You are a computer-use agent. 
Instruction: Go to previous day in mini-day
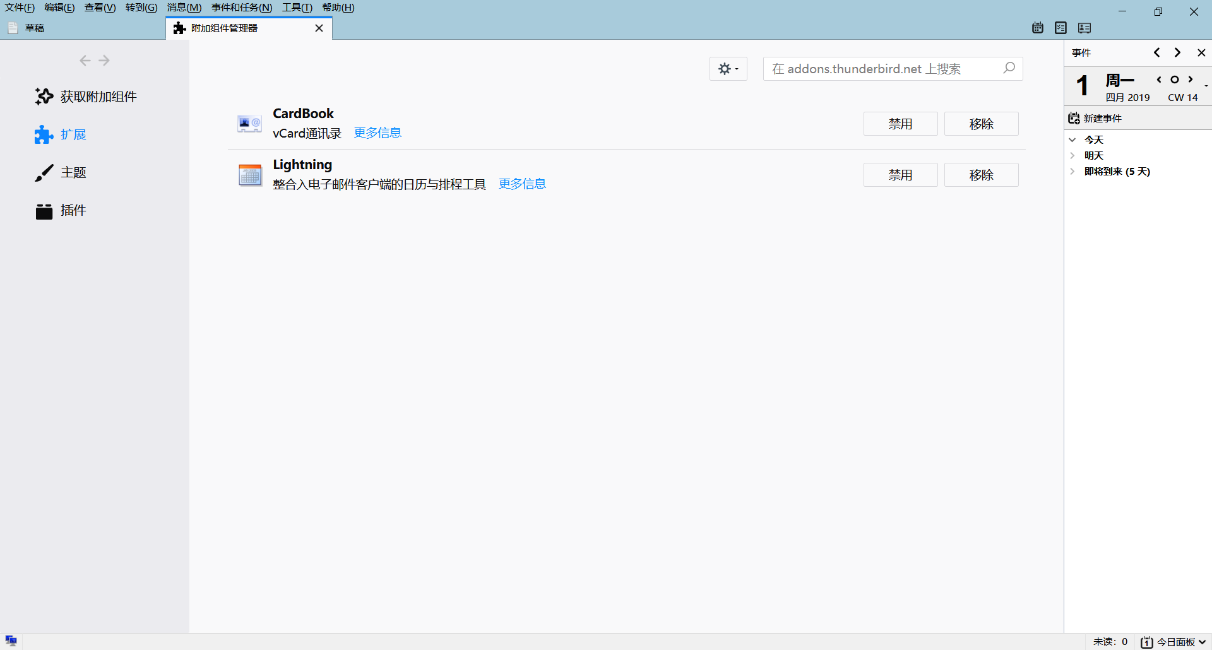coord(1159,80)
